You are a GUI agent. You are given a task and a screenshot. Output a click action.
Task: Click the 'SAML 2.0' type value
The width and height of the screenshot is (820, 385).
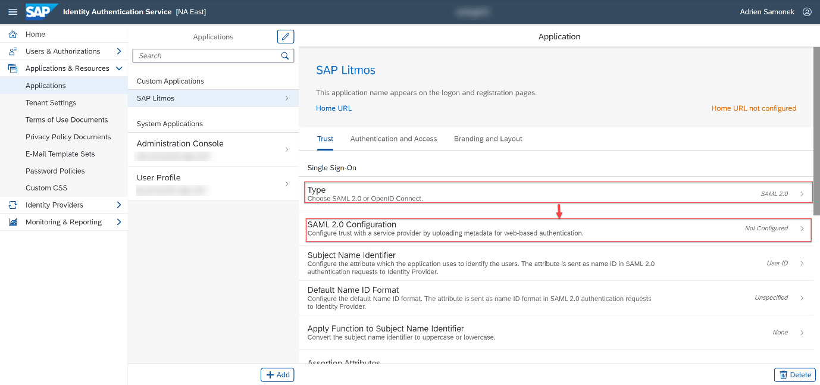point(774,194)
